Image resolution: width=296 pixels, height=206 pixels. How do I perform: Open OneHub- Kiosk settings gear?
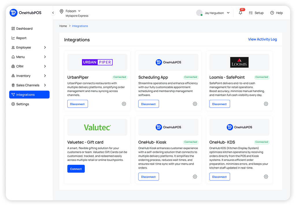coord(195,176)
